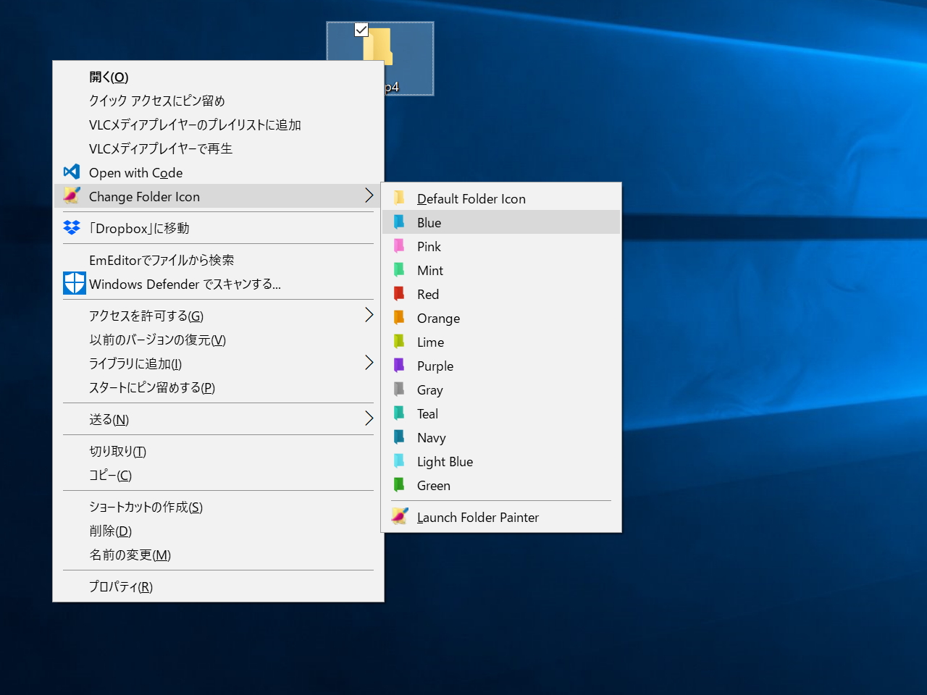Uncheck the desktop folder selection checkbox
Viewport: 927px width, 695px height.
point(361,30)
